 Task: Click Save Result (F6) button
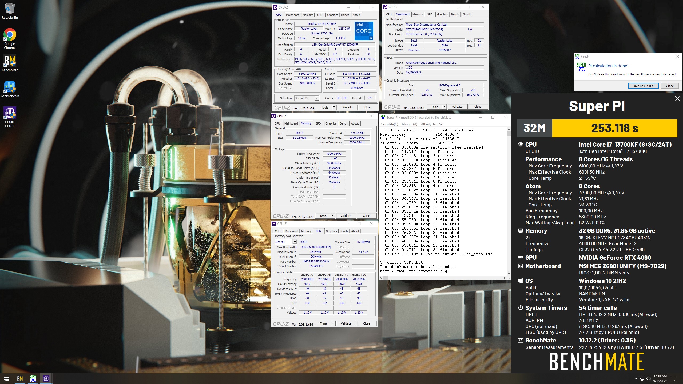(643, 86)
